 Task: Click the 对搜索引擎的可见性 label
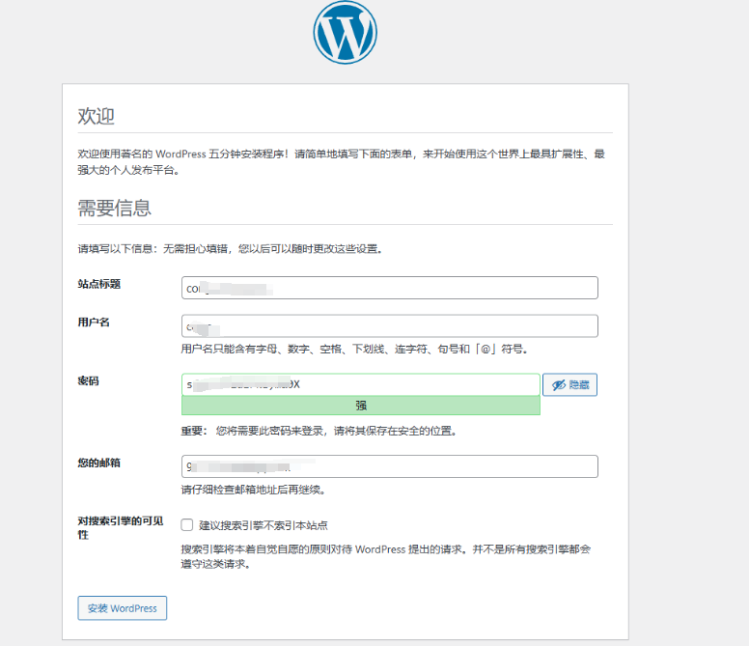pyautogui.click(x=121, y=527)
